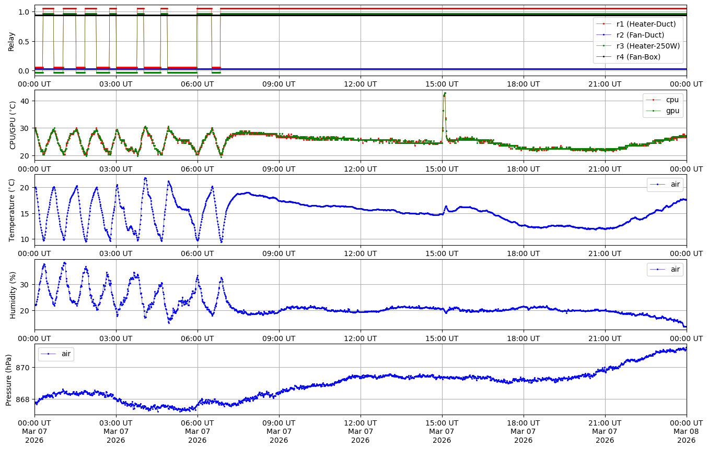Select the r4 (Fan-Box) legend label
This screenshot has width=708, height=449.
638,57
